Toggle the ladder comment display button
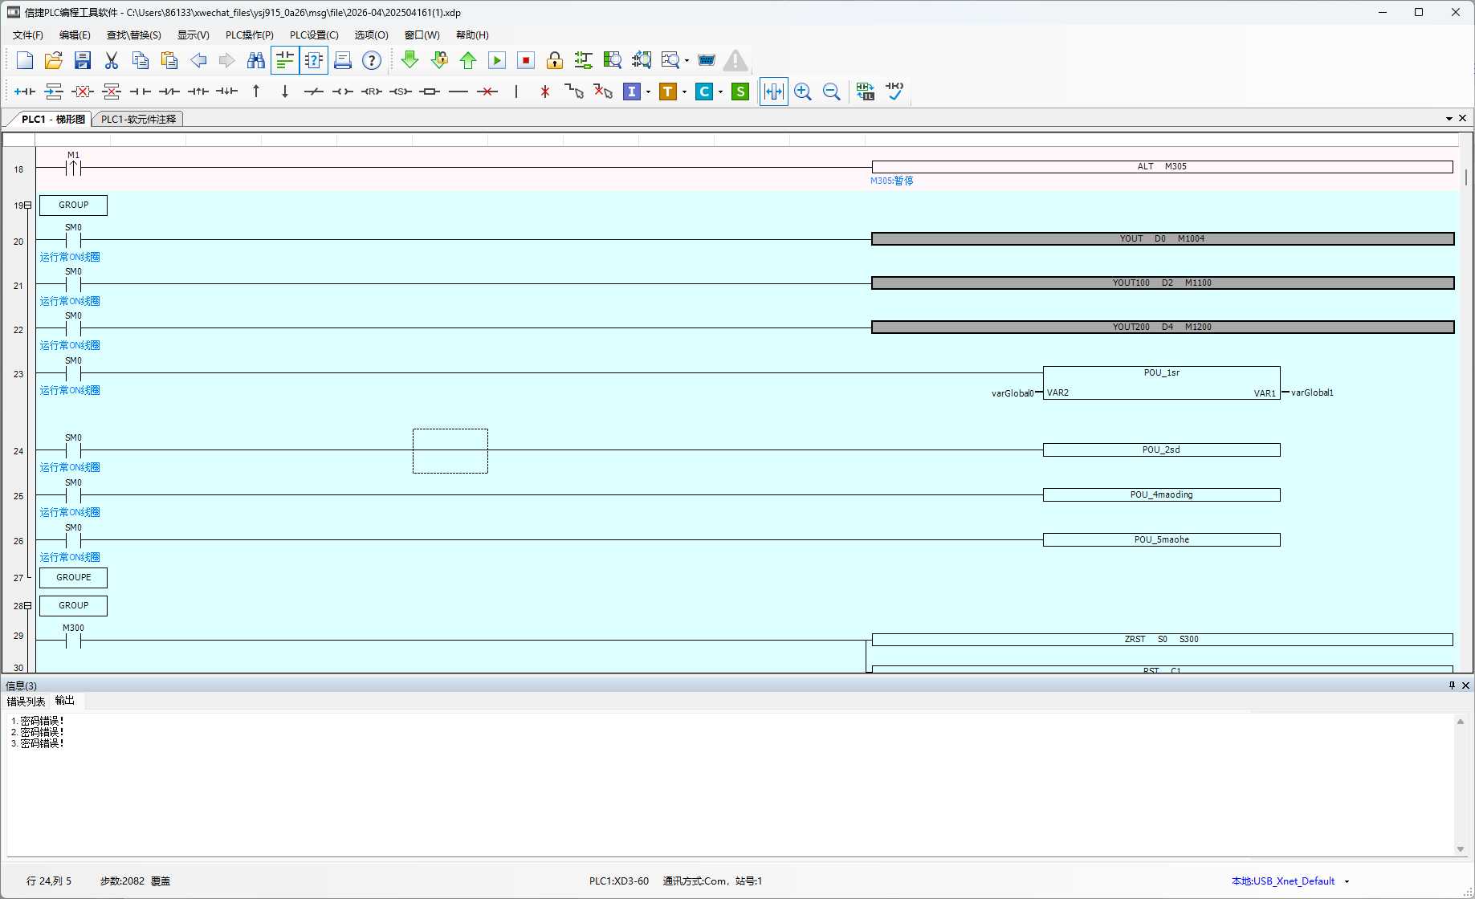1475x899 pixels. tap(285, 60)
